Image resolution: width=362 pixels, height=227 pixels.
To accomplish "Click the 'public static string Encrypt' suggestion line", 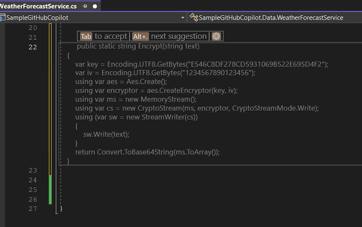I will 138,46.
